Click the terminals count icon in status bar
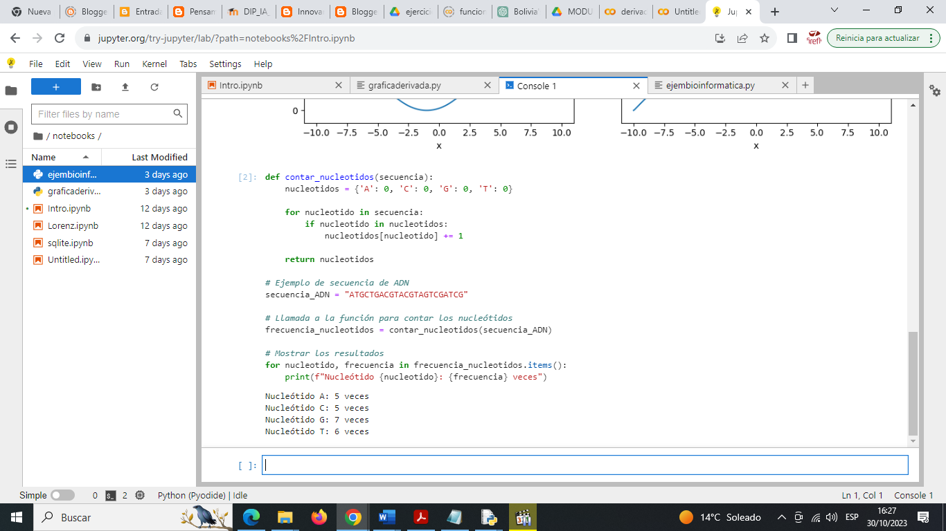The width and height of the screenshot is (946, 531). (111, 495)
